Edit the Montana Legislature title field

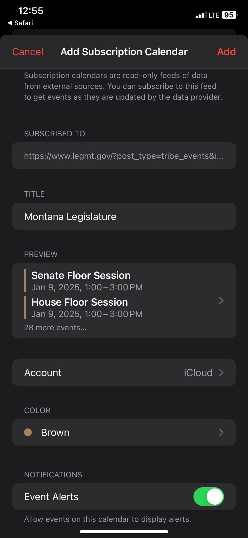click(124, 216)
